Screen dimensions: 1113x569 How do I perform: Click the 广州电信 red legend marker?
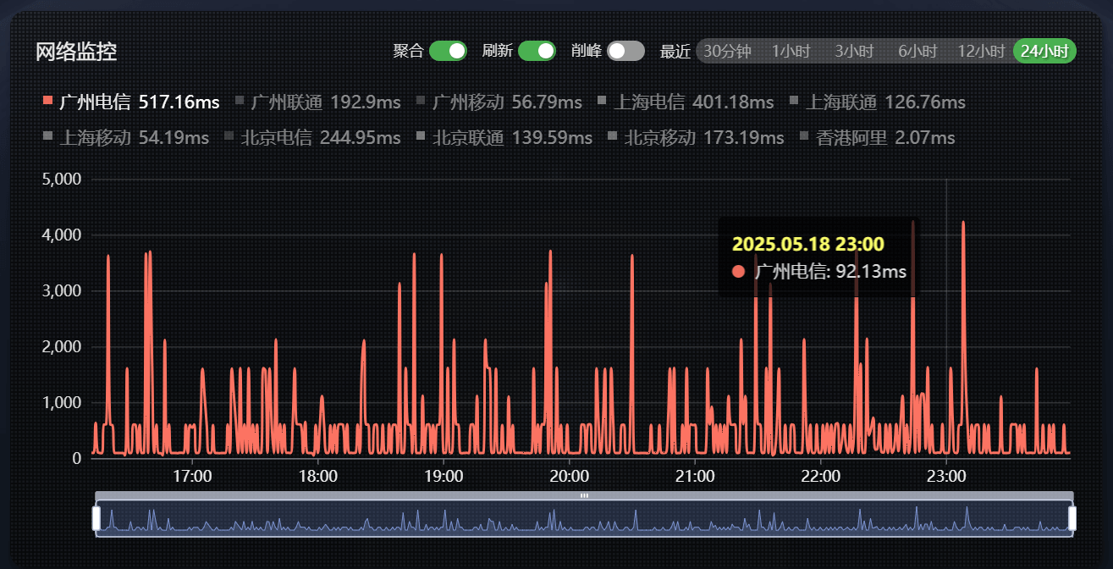[47, 102]
